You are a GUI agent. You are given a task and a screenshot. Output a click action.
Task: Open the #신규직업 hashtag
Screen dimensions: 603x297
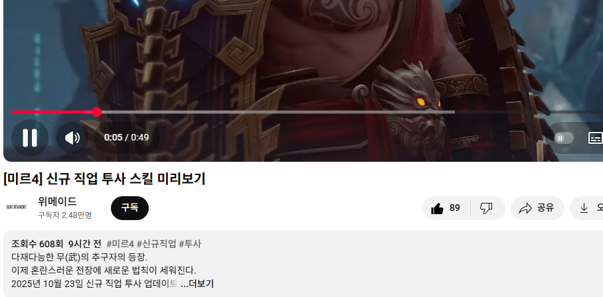[x=157, y=244]
